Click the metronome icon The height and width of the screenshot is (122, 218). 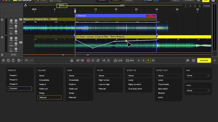click(x=72, y=60)
